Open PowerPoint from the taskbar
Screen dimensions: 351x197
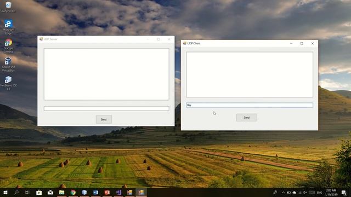[x=107, y=192]
